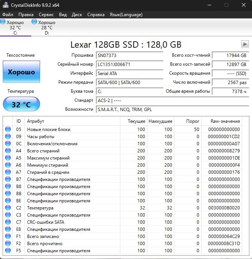Click raw value 0030000B0020
The width and height of the screenshot is (252, 259).
[224, 208]
